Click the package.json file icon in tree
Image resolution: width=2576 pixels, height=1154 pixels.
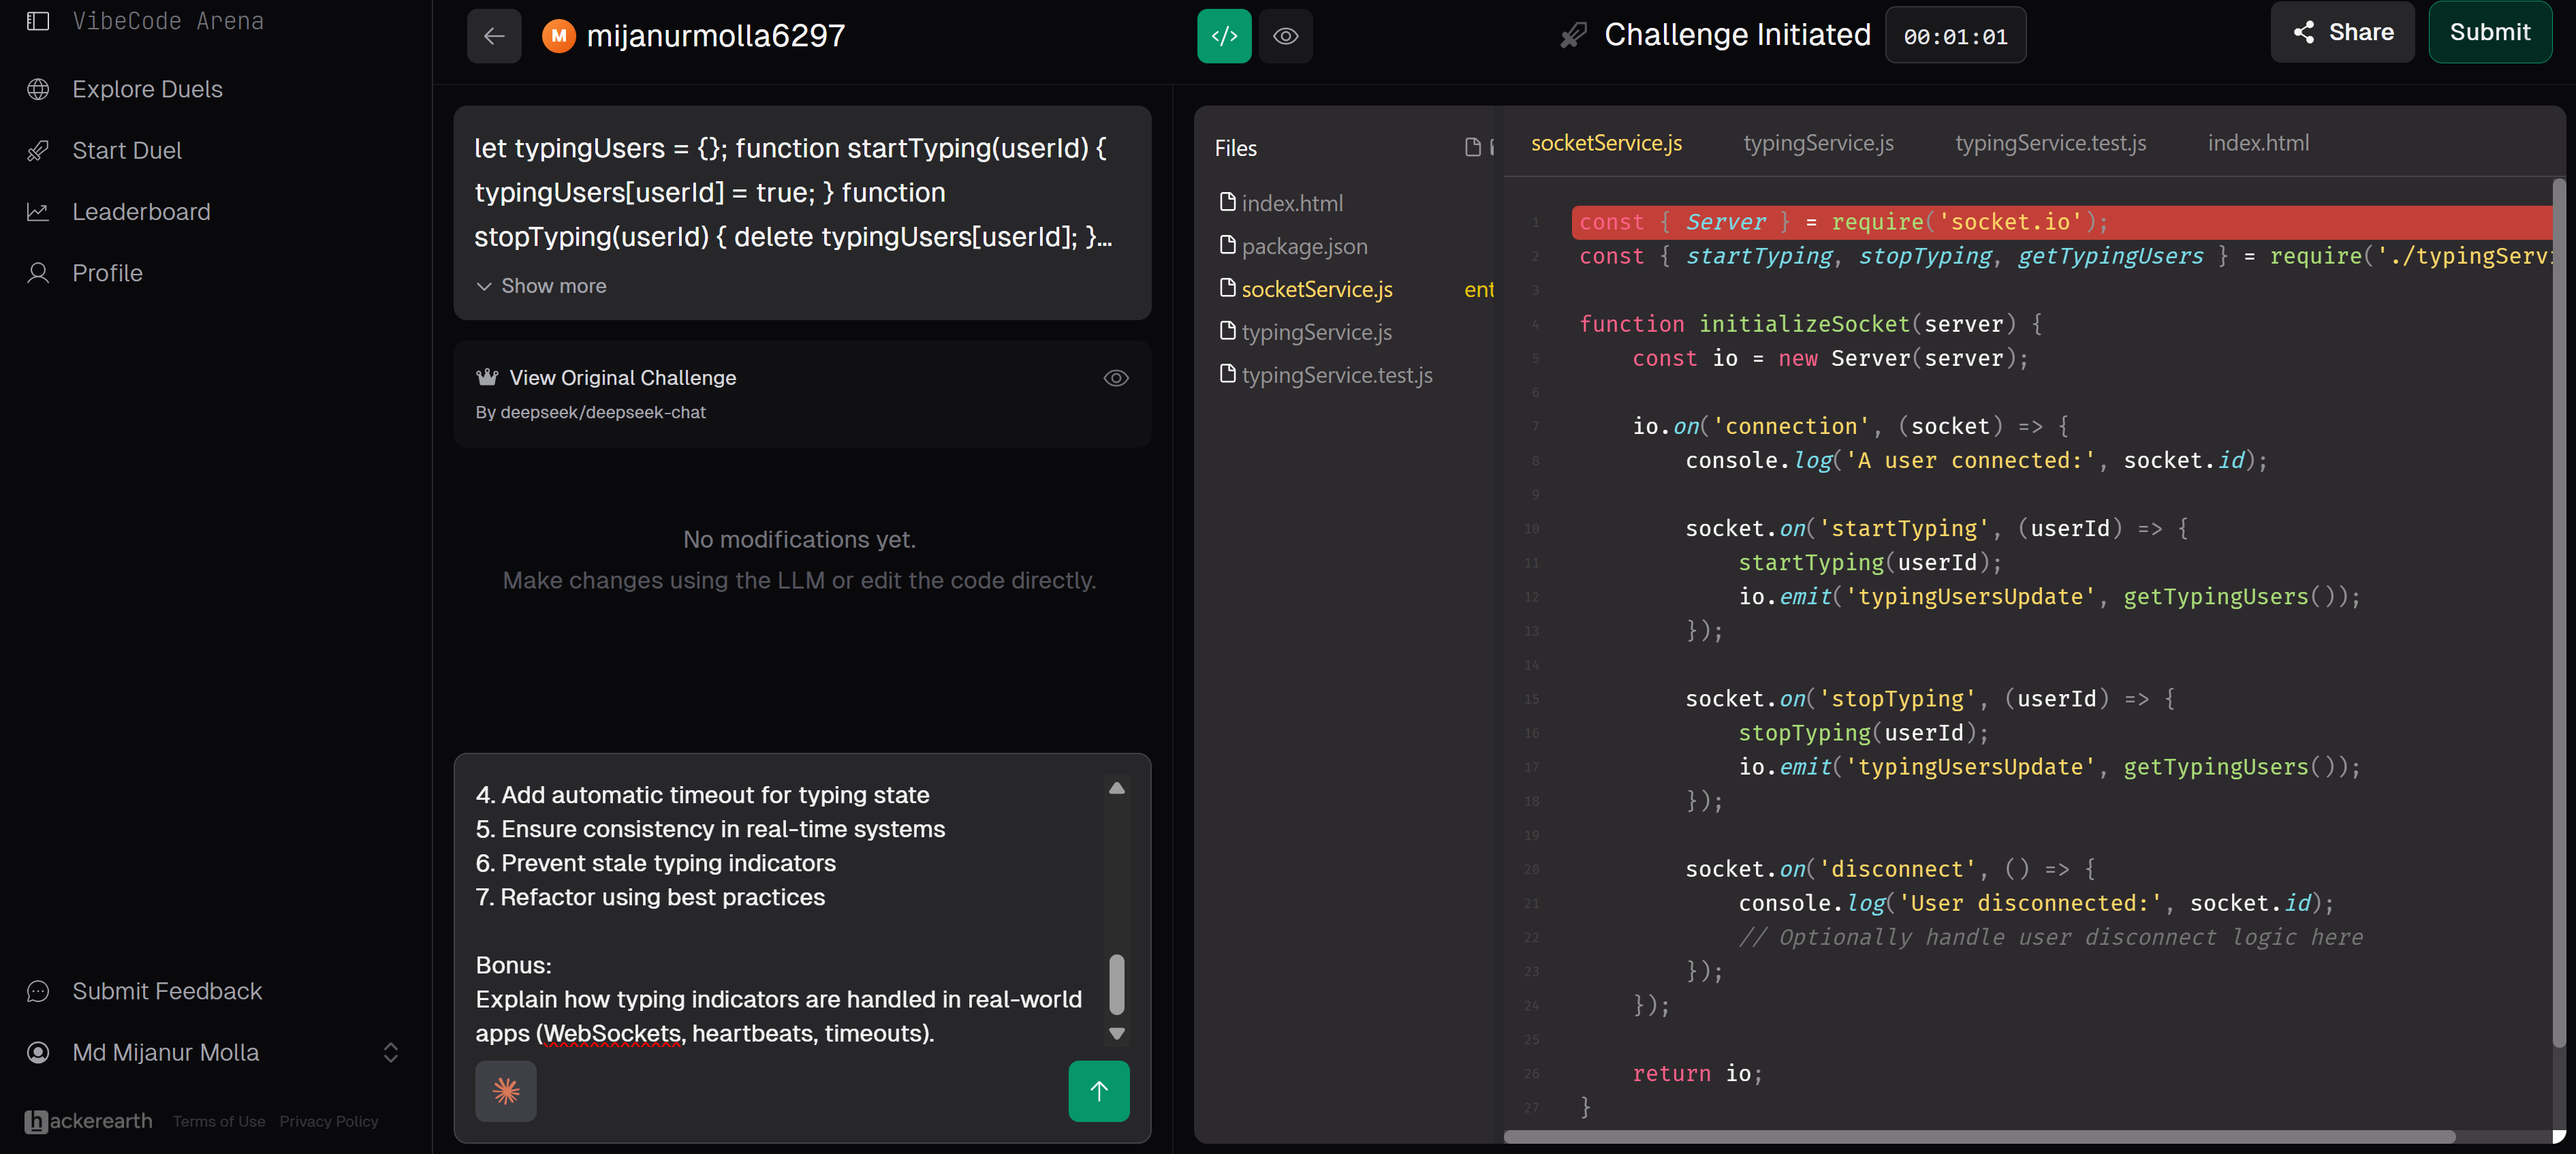[x=1227, y=245]
